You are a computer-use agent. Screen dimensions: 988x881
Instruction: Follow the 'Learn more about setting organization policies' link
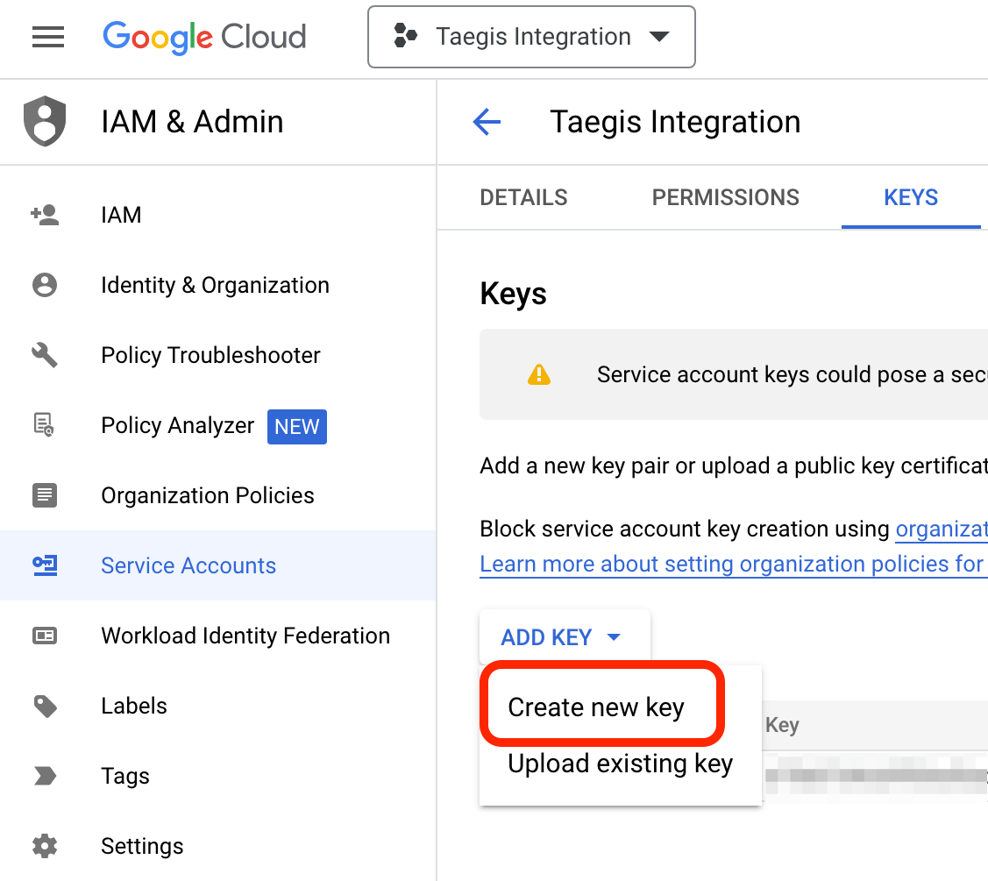click(x=734, y=564)
